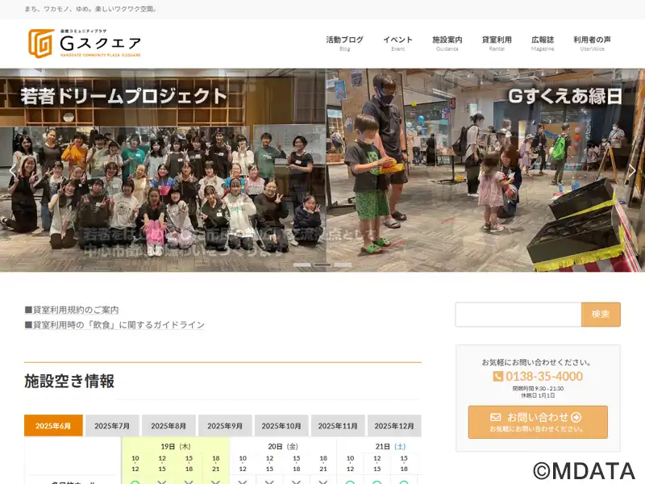The image size is (645, 484).
Task: Click the 休館日 1月1日 text
Action: tap(538, 395)
